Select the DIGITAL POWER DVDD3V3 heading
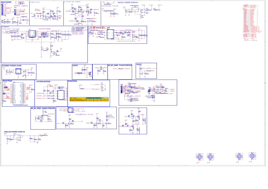Image resolution: width=268 pixels, height=189 pixels. click(x=128, y=2)
